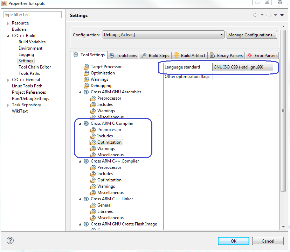Collapse the C/C++ Build tree node
290x252 pixels.
[8, 36]
